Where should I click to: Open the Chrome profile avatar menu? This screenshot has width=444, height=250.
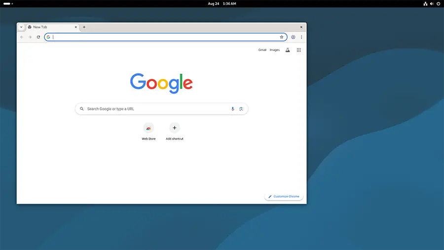click(293, 37)
